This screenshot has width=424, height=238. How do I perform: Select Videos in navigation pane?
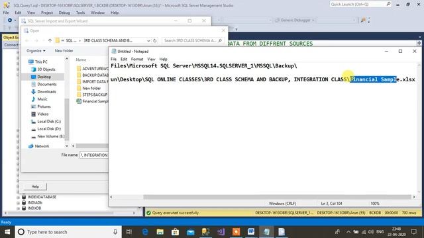point(40,114)
